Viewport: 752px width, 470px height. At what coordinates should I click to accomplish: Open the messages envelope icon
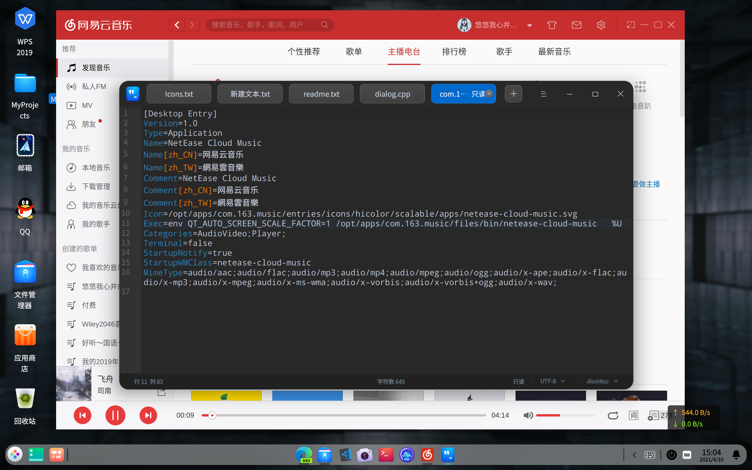(x=576, y=25)
